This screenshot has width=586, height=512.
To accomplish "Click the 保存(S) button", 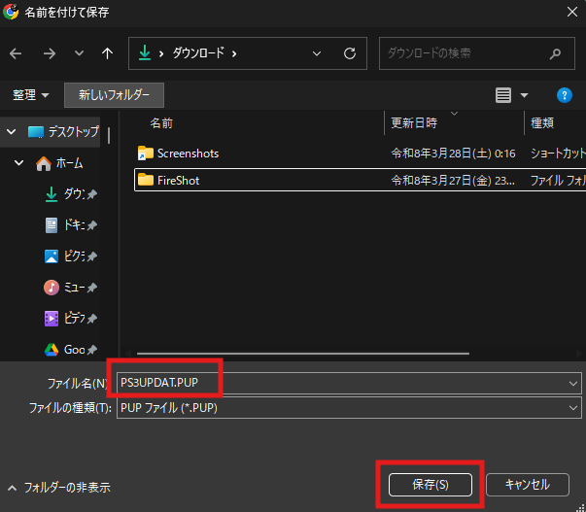I will pos(430,484).
